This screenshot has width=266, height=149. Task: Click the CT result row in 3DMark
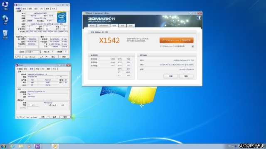click(124, 75)
